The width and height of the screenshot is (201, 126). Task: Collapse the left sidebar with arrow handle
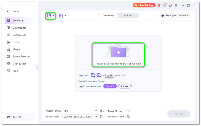(37, 67)
